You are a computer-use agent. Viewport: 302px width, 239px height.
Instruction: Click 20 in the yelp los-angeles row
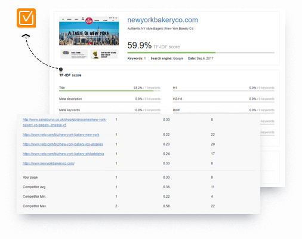pos(213,144)
